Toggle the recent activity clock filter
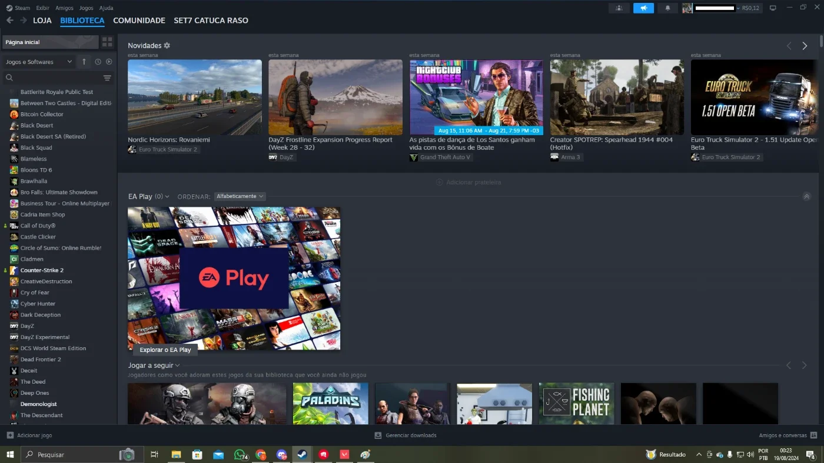 point(98,62)
